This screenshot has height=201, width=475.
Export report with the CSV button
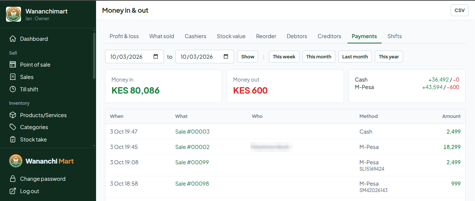460,10
